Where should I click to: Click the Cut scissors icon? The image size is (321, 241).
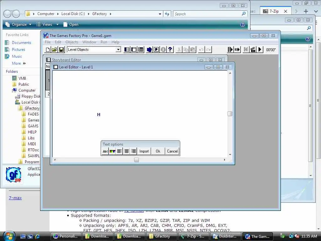tap(179, 50)
